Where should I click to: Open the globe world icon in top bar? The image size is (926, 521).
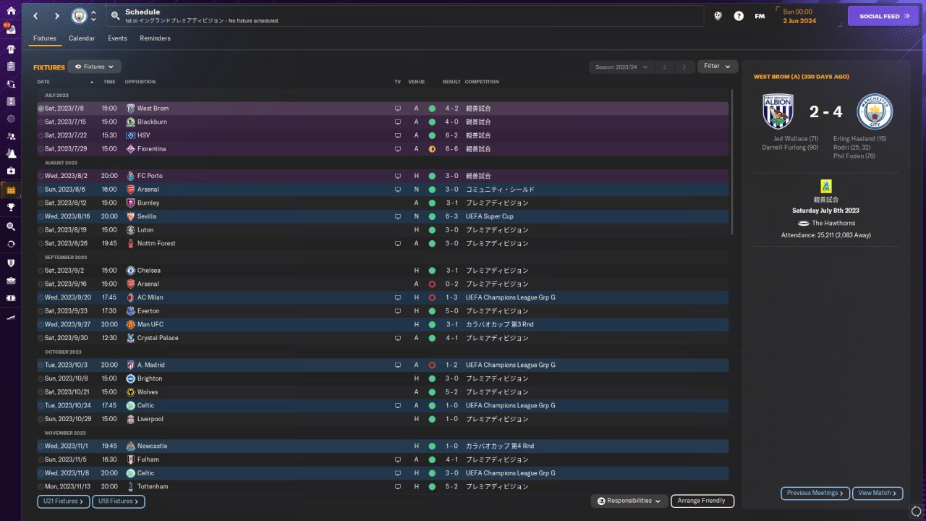[x=718, y=16]
